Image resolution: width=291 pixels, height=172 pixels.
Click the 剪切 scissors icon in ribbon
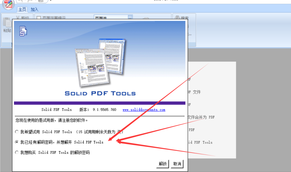tap(18, 17)
